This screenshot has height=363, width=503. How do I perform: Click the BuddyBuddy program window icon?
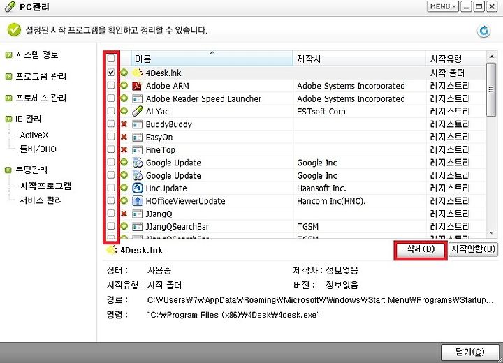pos(138,124)
